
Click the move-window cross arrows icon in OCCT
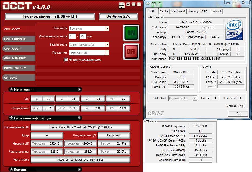point(122,5)
